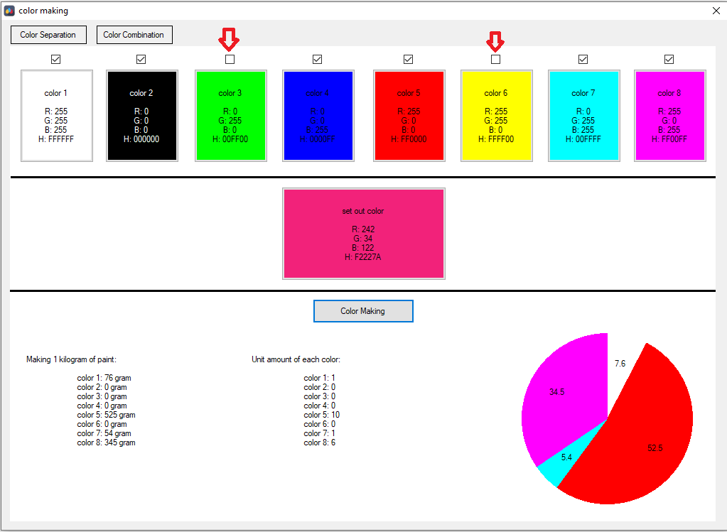Image resolution: width=727 pixels, height=532 pixels.
Task: Click the black color 2 swatch
Action: pyautogui.click(x=141, y=116)
